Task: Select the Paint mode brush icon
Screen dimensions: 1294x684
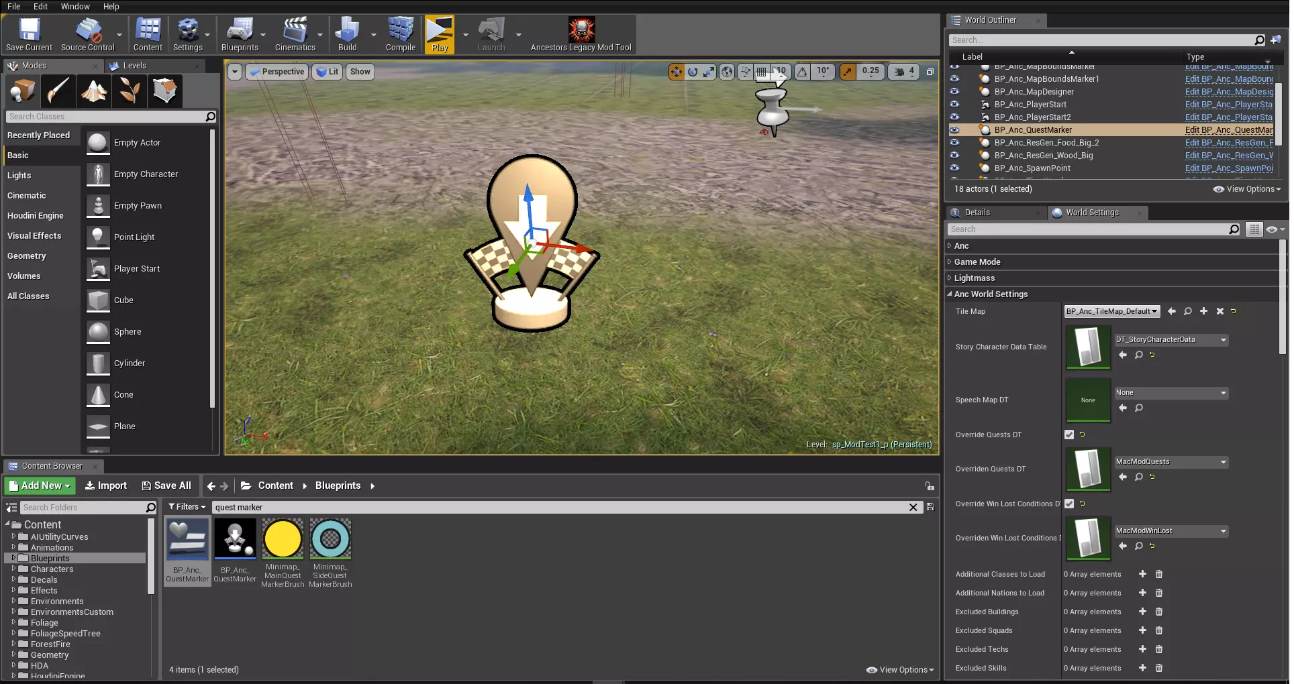Action: tap(58, 91)
